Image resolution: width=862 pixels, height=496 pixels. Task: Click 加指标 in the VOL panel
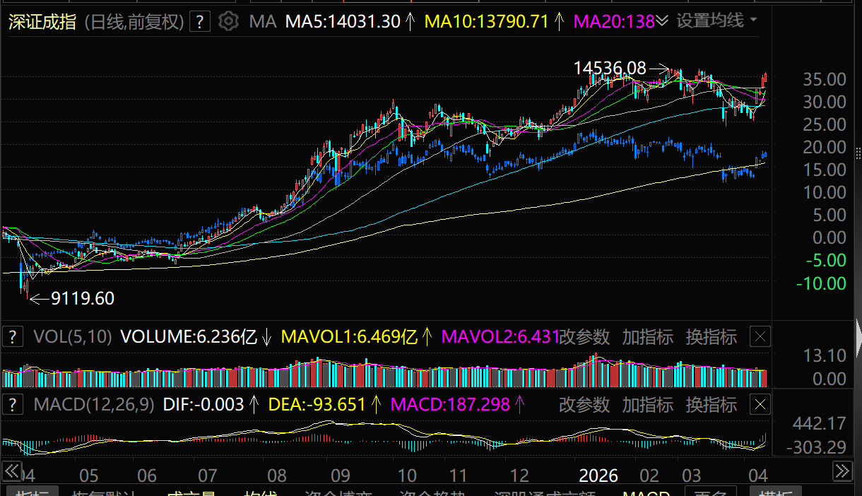(x=647, y=337)
